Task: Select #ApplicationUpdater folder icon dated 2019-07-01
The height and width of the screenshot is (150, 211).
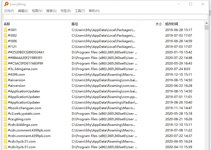Action: click(x=5, y=97)
